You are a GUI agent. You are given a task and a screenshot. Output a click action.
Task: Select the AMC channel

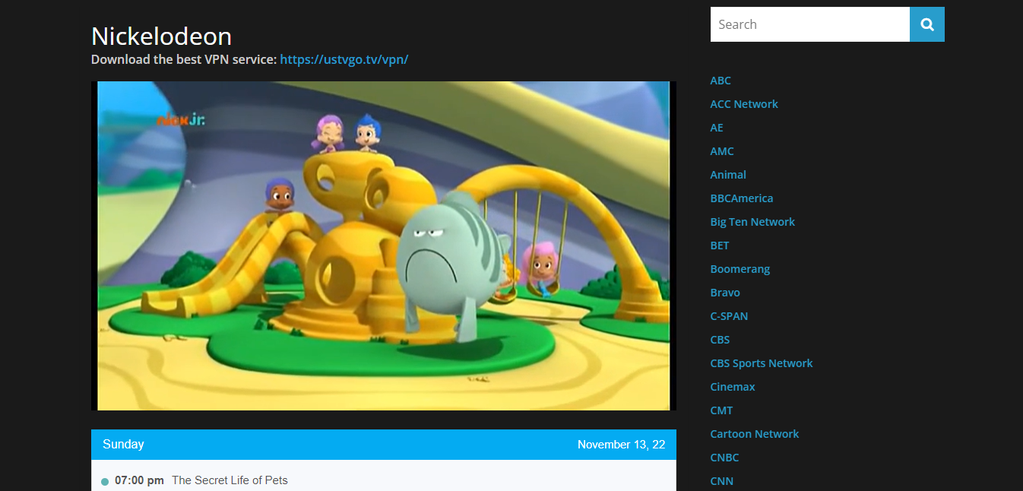(722, 151)
